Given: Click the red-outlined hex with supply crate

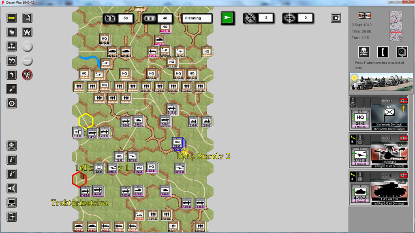Looking at the screenshot, I should pos(79,179).
